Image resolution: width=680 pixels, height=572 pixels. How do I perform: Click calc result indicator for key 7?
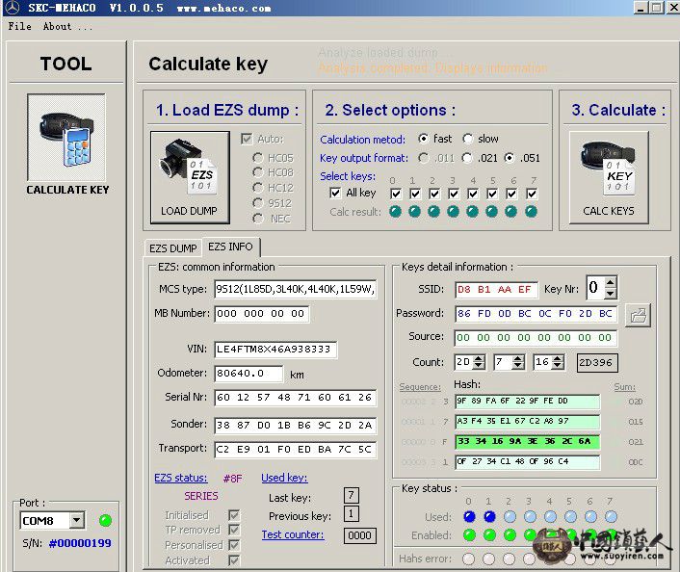(531, 212)
